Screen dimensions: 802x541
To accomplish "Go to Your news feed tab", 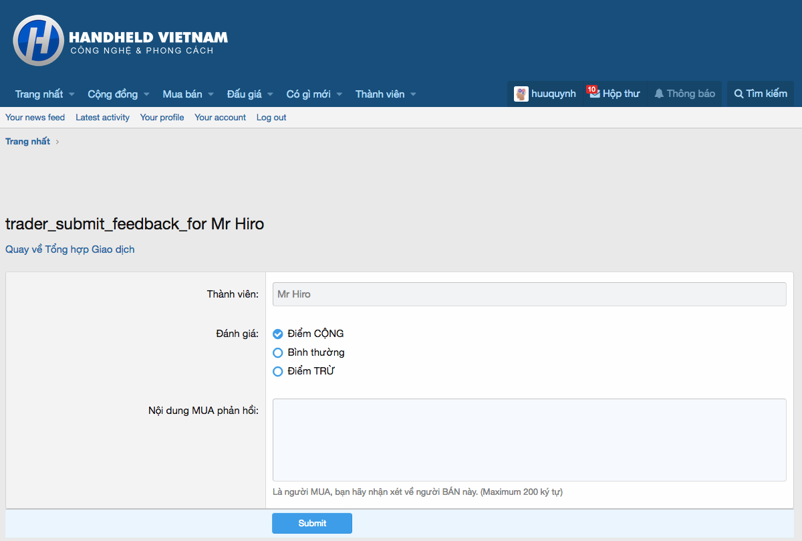I will [35, 118].
